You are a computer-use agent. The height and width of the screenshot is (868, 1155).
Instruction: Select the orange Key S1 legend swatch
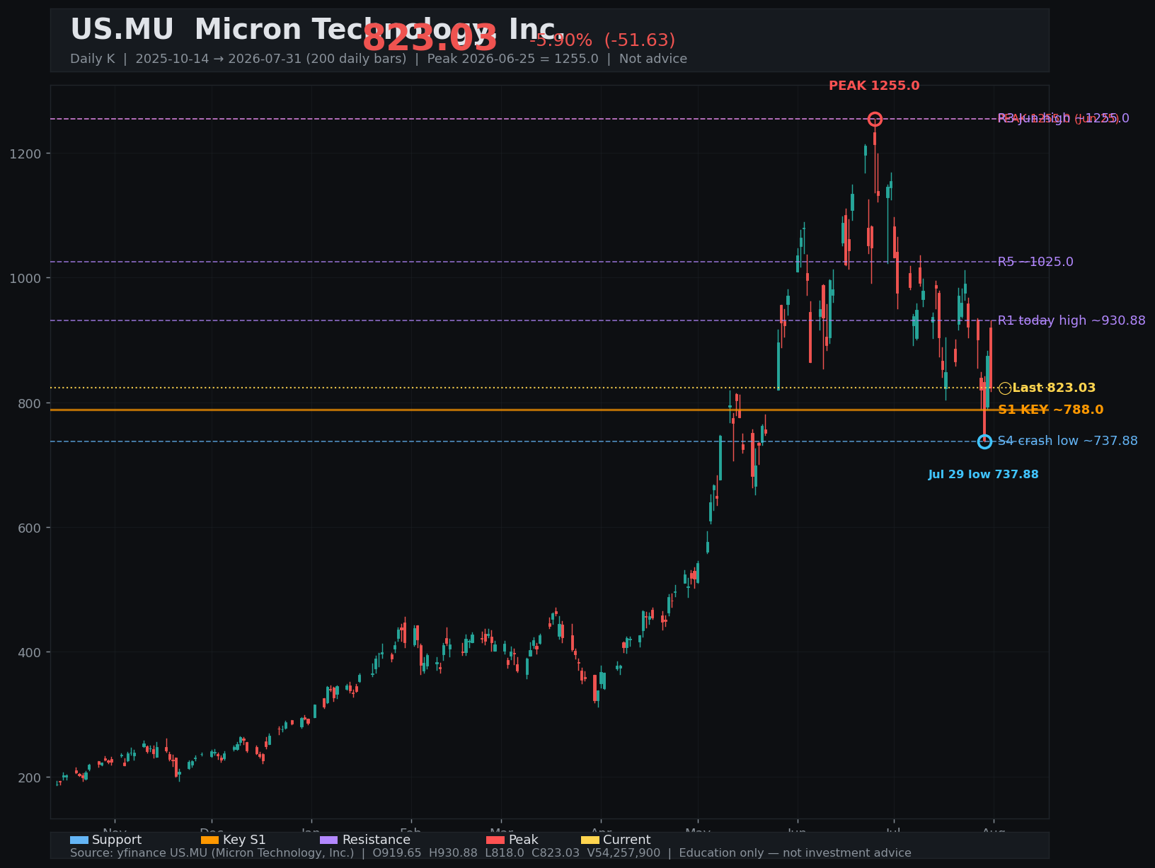click(x=210, y=840)
